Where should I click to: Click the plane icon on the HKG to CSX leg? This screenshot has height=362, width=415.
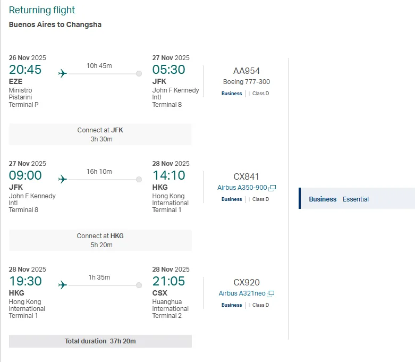(63, 285)
